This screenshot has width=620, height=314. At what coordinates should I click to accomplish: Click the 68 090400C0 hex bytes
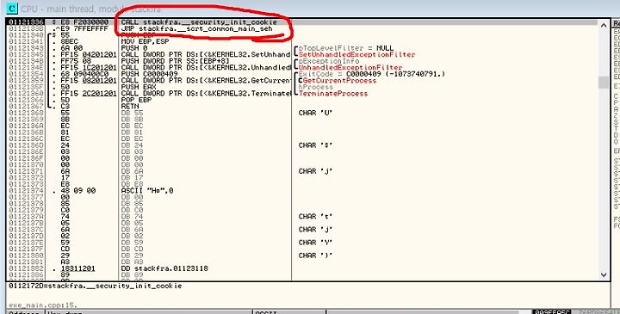(x=84, y=74)
